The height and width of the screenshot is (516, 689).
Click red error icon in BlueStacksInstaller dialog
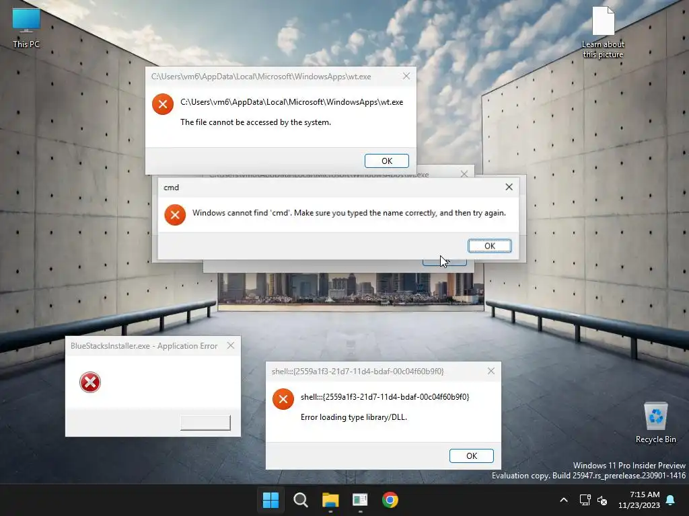90,382
